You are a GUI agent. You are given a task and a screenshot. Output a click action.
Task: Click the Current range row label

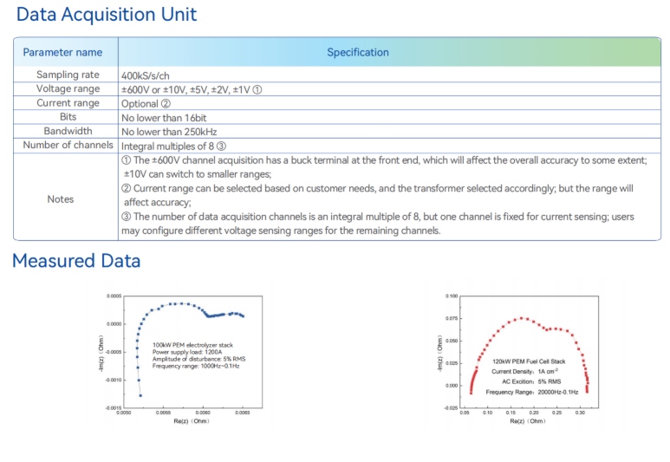coord(68,103)
